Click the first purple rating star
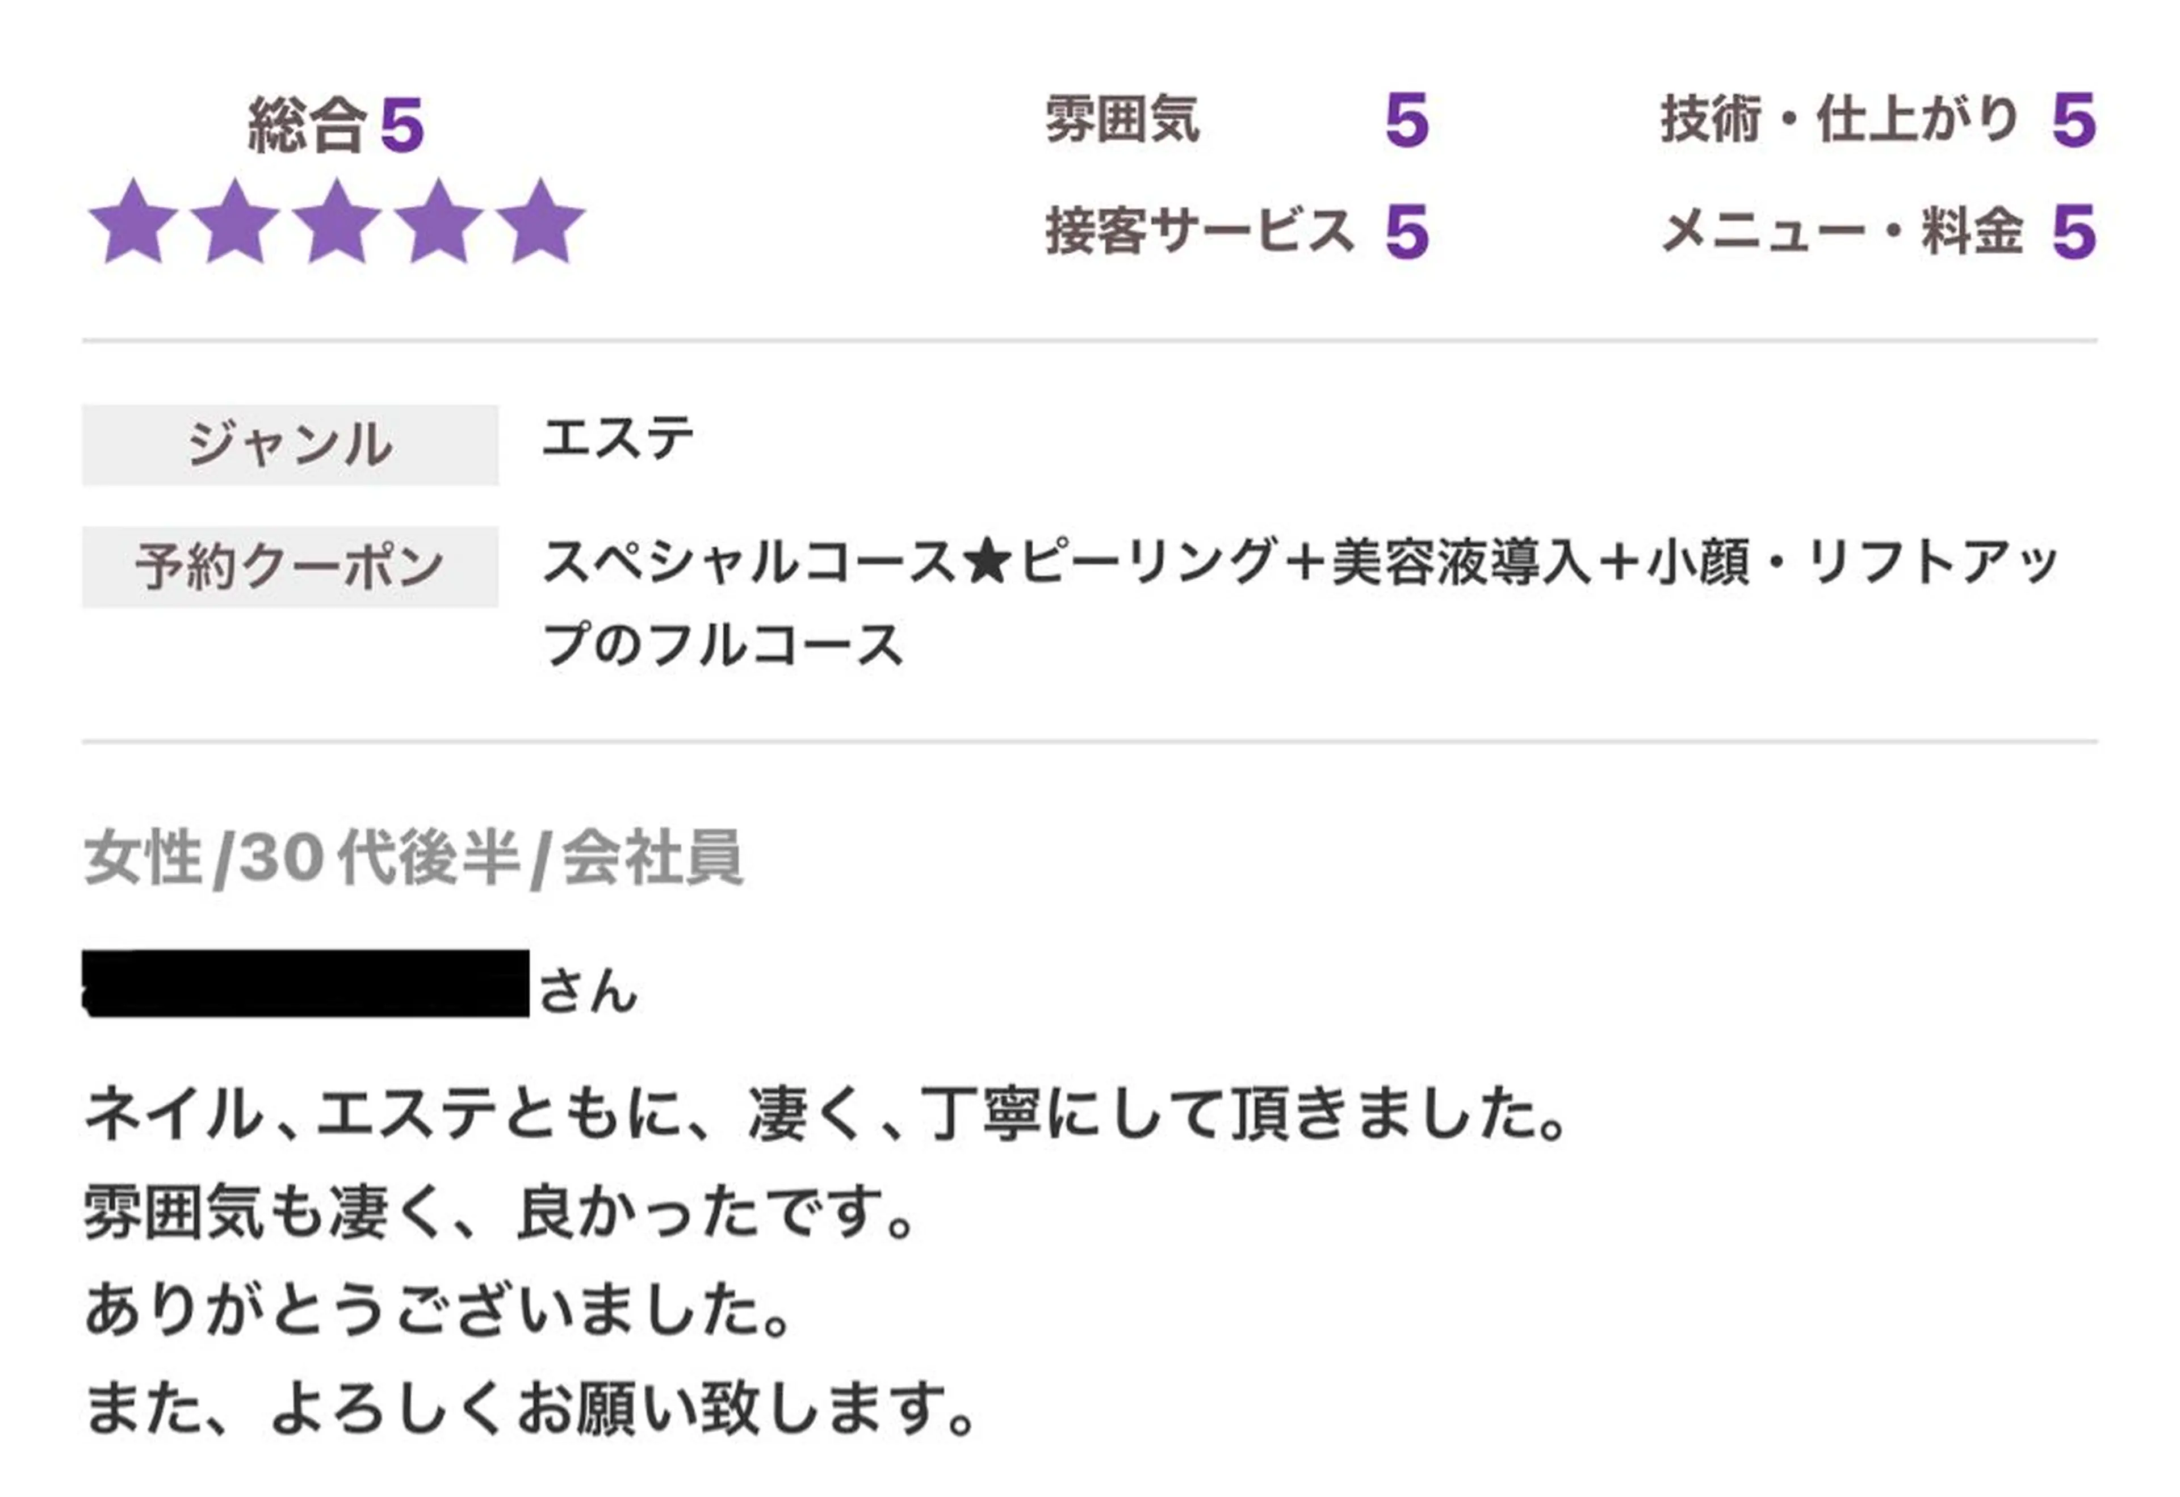 coord(133,223)
